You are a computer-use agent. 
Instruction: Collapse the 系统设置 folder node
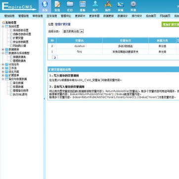click(3, 27)
